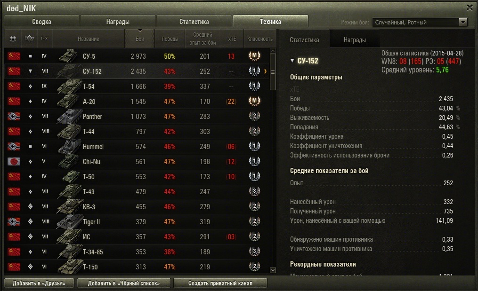Collapse the СУ-152 statistics section triangle
The height and width of the screenshot is (291, 478).
[292, 61]
